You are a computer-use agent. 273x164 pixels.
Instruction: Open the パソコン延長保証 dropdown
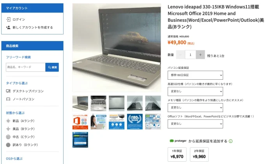click(195, 75)
